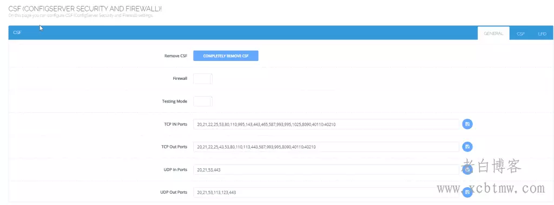Save the TCP Out Ports value
The height and width of the screenshot is (205, 554).
point(467,147)
